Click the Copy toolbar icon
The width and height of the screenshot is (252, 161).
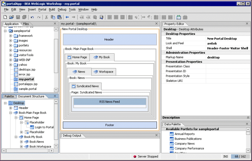[x=53, y=17]
